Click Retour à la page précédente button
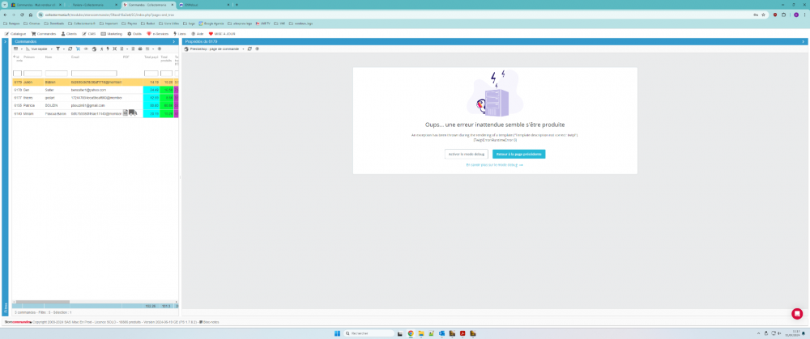The width and height of the screenshot is (810, 339). pyautogui.click(x=518, y=155)
